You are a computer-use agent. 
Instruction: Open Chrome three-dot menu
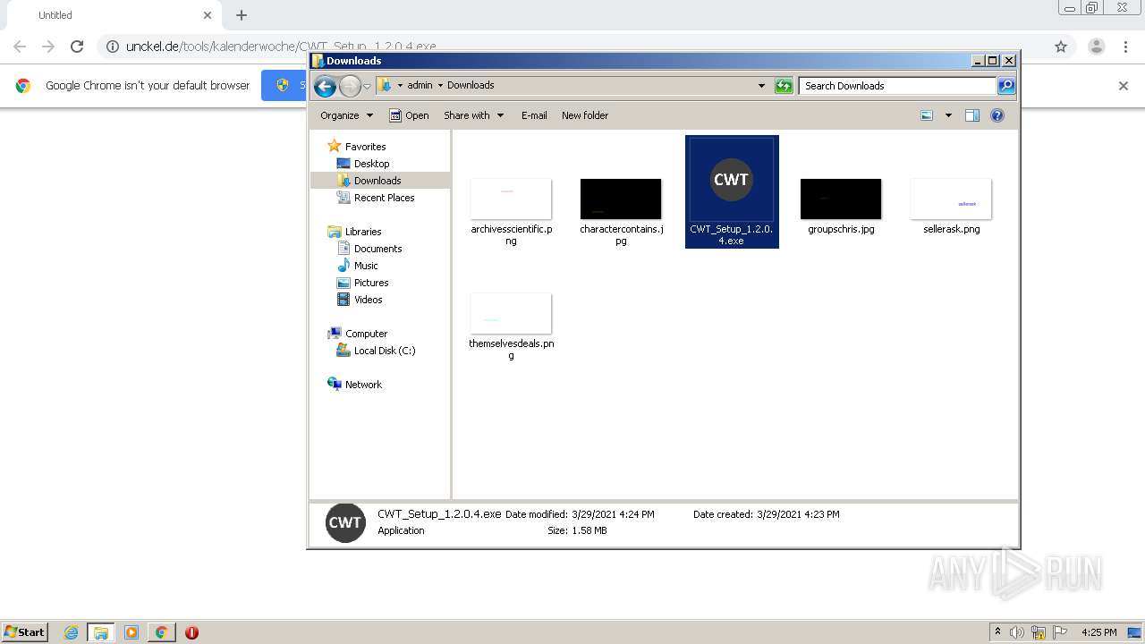[x=1126, y=47]
